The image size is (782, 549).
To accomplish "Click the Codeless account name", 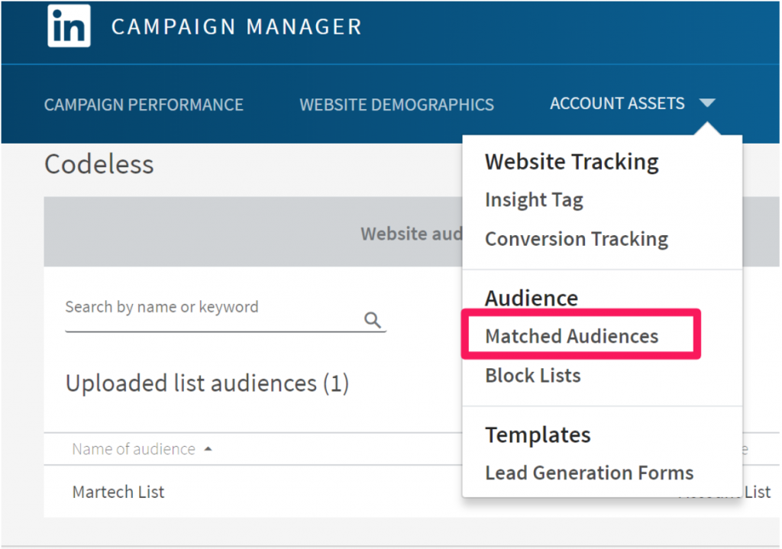I will (99, 164).
